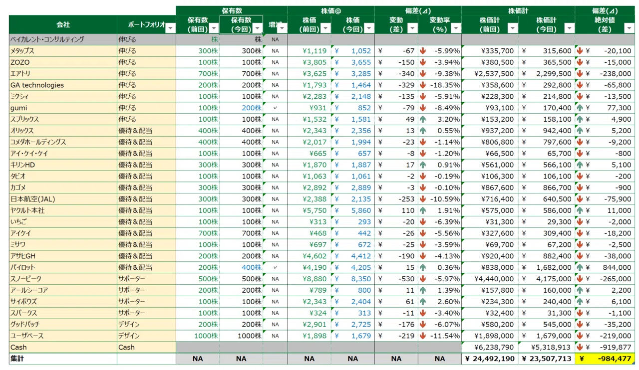Click the red down arrow beside -5.99%
Screen dimensions: 639x370
[423, 51]
